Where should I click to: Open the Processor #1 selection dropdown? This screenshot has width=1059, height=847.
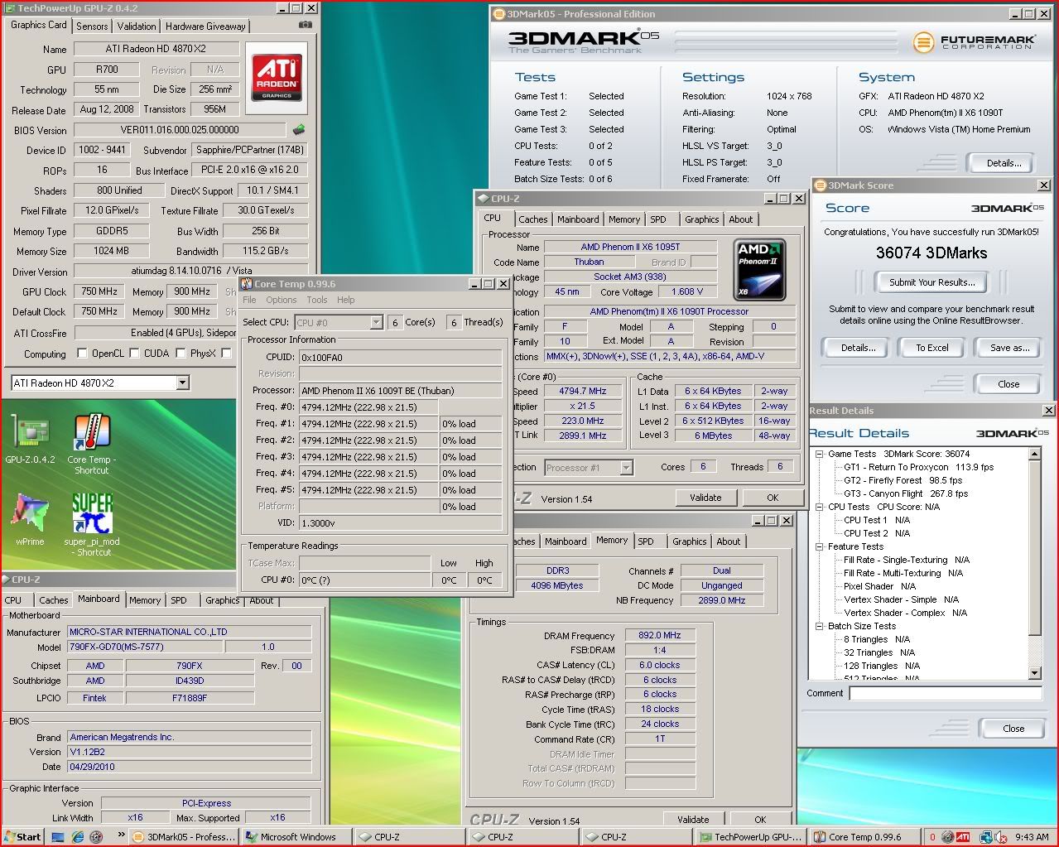[x=626, y=468]
